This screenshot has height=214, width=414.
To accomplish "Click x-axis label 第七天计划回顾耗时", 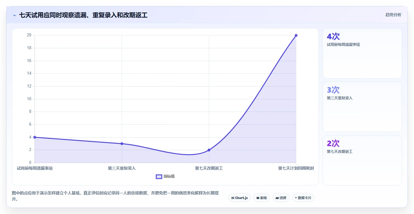I will click(296, 168).
